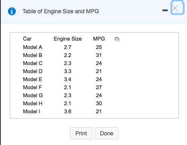Viewport: 187px width, 145px height.
Task: Select the 'Model G' row label
Action: coord(33,95)
